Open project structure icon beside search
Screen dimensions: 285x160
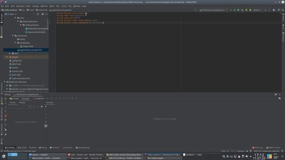tap(279, 10)
